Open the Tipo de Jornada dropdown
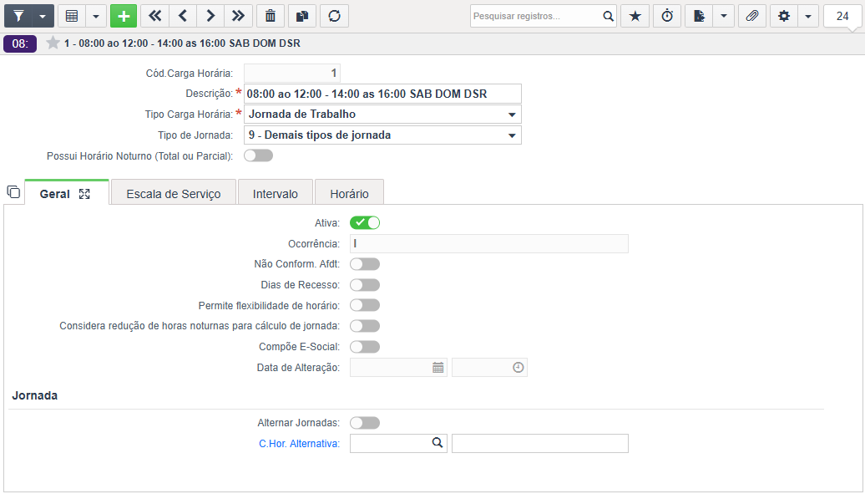865x494 pixels. tap(382, 135)
